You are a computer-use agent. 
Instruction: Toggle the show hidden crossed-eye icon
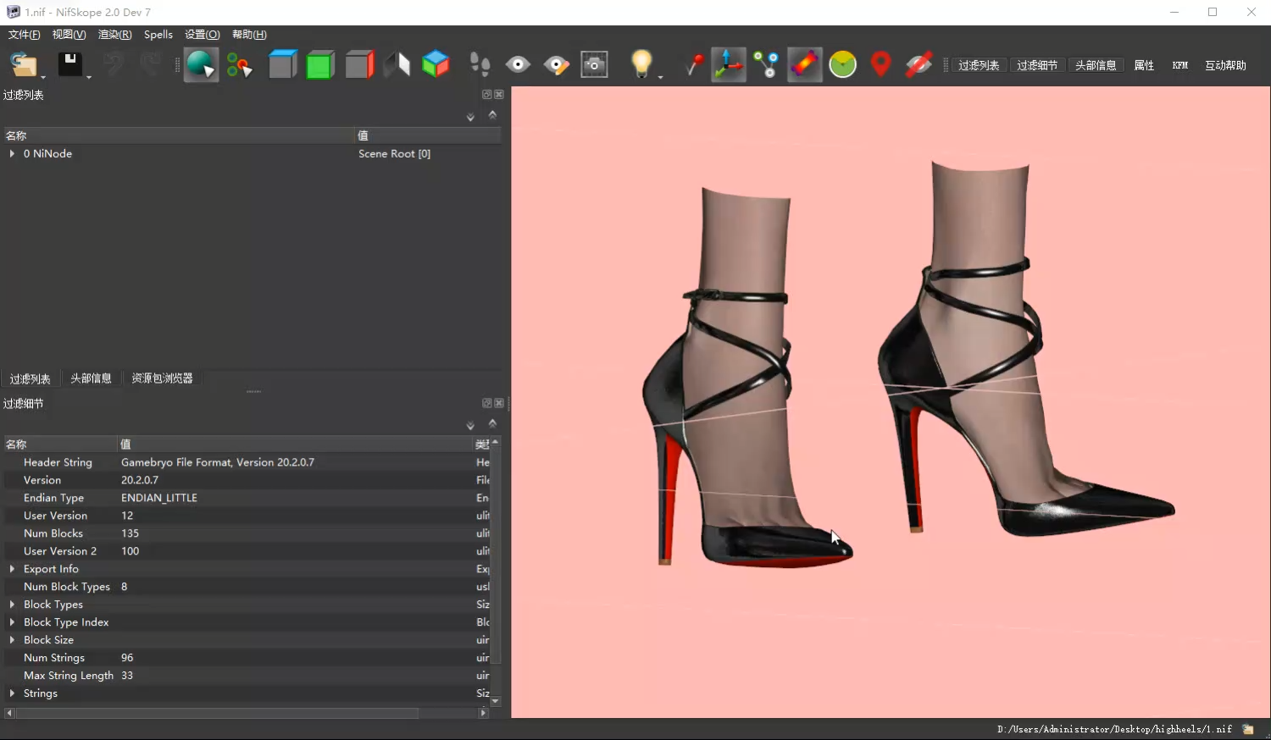point(919,64)
